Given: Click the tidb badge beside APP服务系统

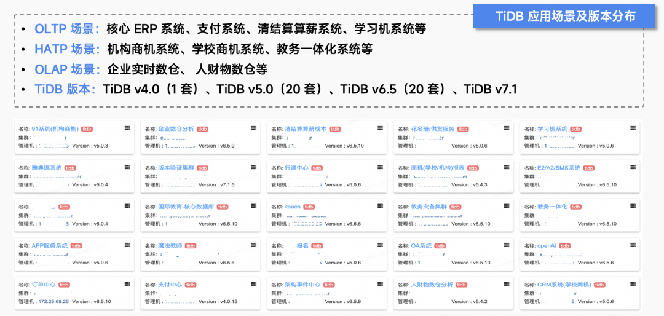Looking at the screenshot, I should pos(76,246).
